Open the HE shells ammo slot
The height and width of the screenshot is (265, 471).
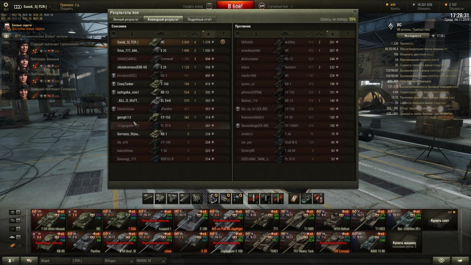pyautogui.click(x=278, y=198)
